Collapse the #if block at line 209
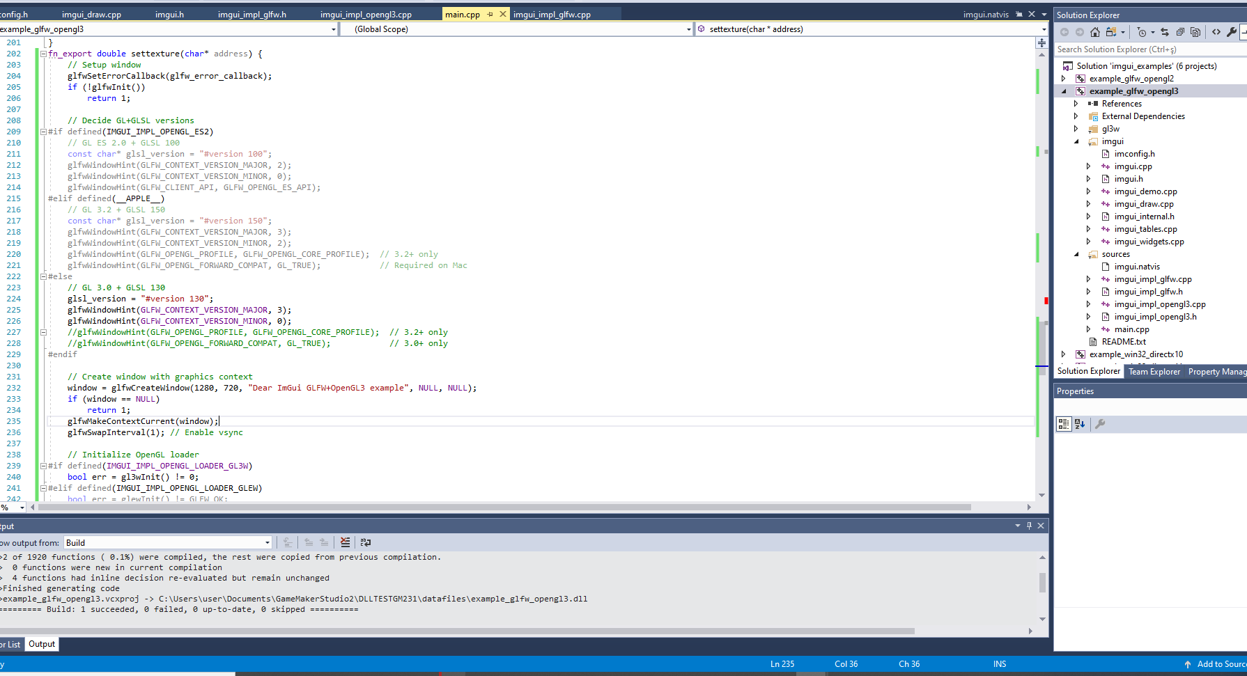 point(43,132)
